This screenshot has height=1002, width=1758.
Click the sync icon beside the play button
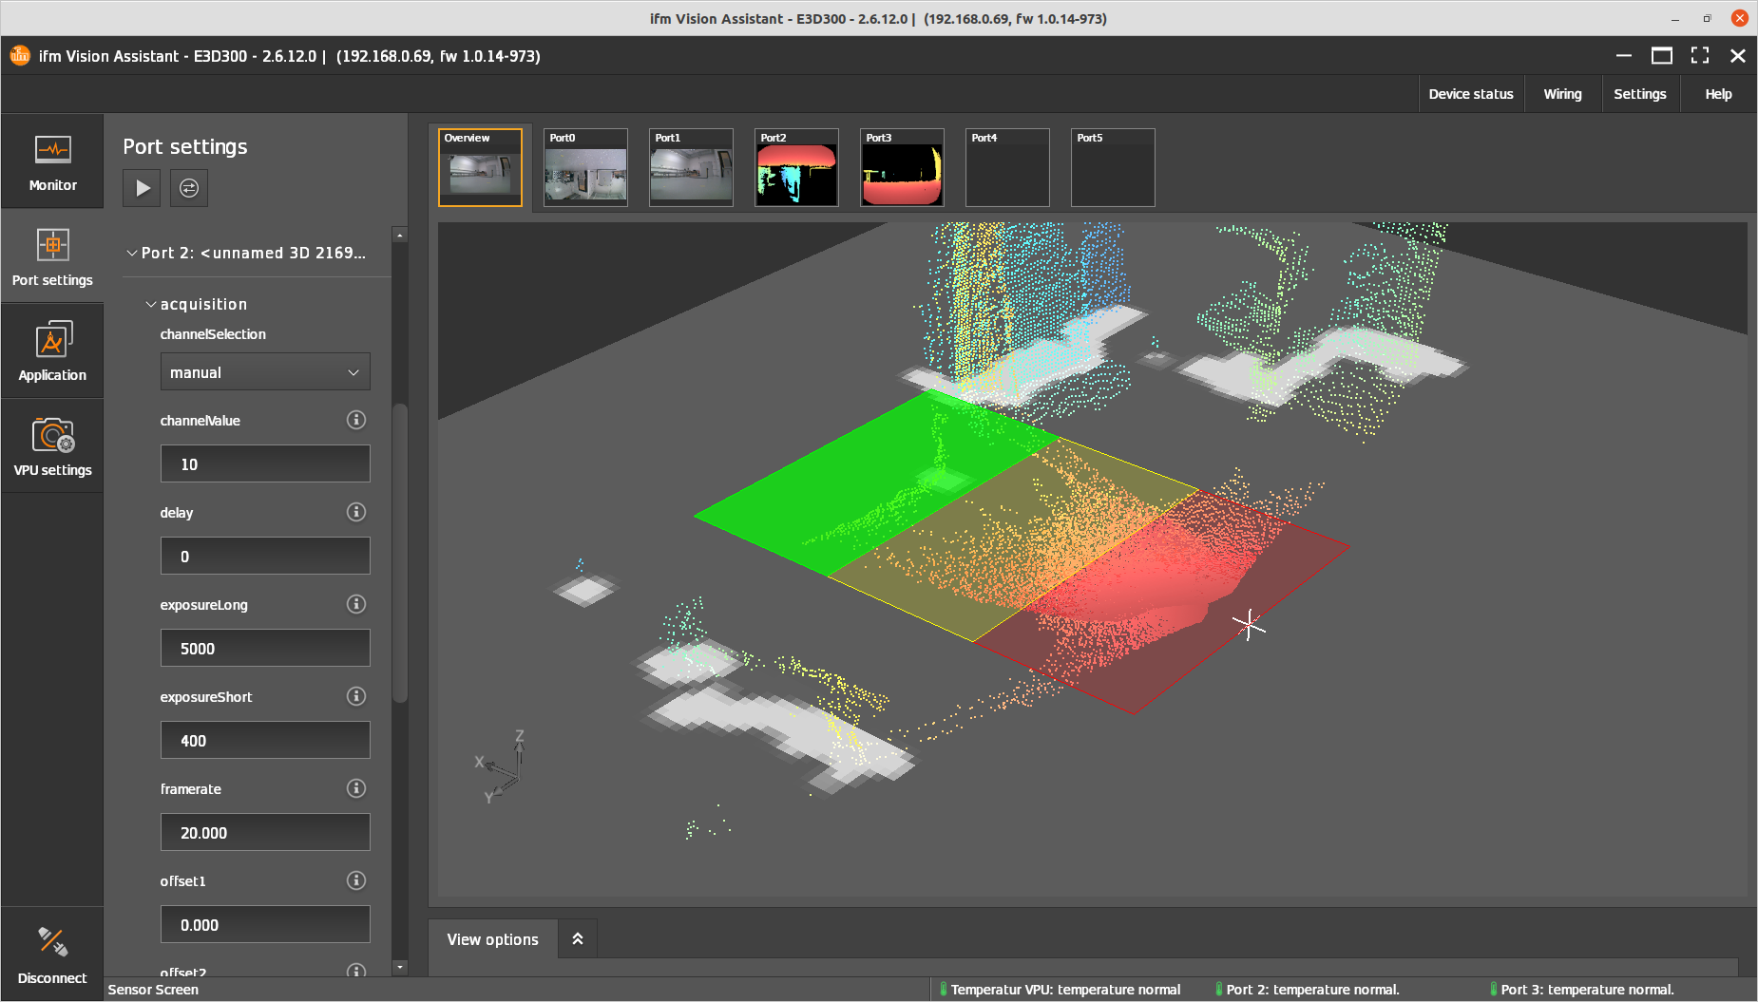click(189, 188)
